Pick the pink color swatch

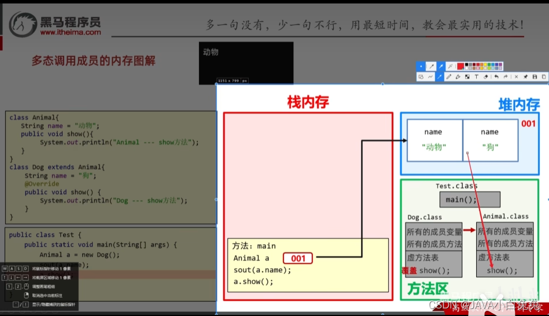coord(478,68)
